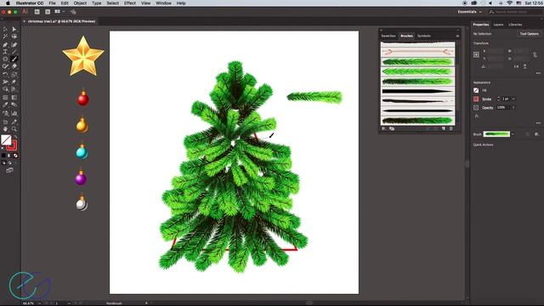
Task: Select the top green pine brush
Action: coord(417,62)
